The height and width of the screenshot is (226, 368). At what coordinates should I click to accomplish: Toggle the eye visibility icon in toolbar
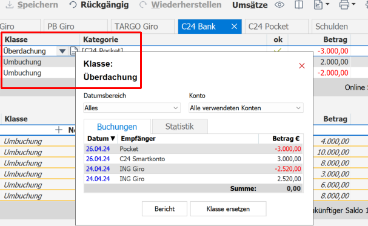click(x=279, y=5)
